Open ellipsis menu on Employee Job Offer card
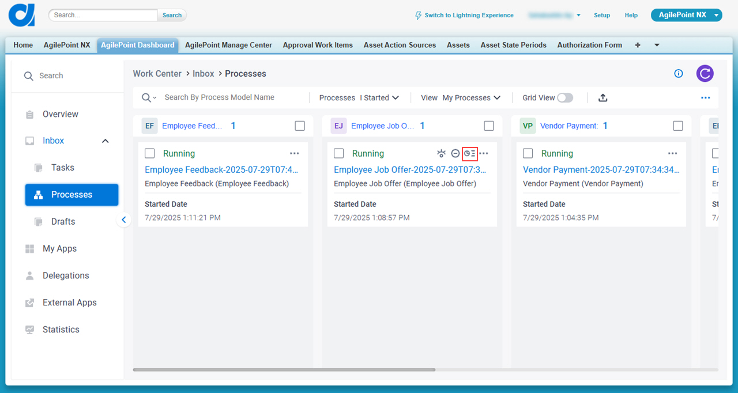Image resolution: width=738 pixels, height=393 pixels. coord(484,153)
